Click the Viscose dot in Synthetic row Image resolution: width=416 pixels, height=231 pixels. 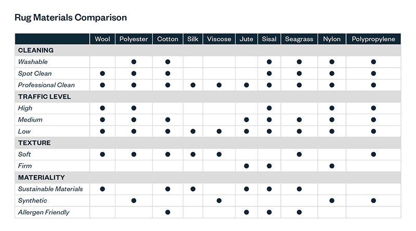click(219, 201)
